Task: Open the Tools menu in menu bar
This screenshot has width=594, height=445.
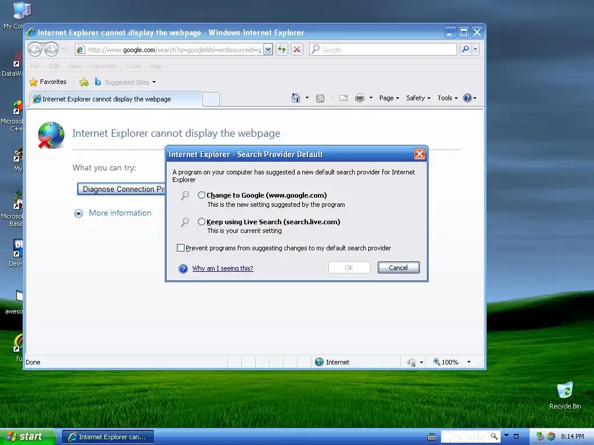Action: pos(133,66)
